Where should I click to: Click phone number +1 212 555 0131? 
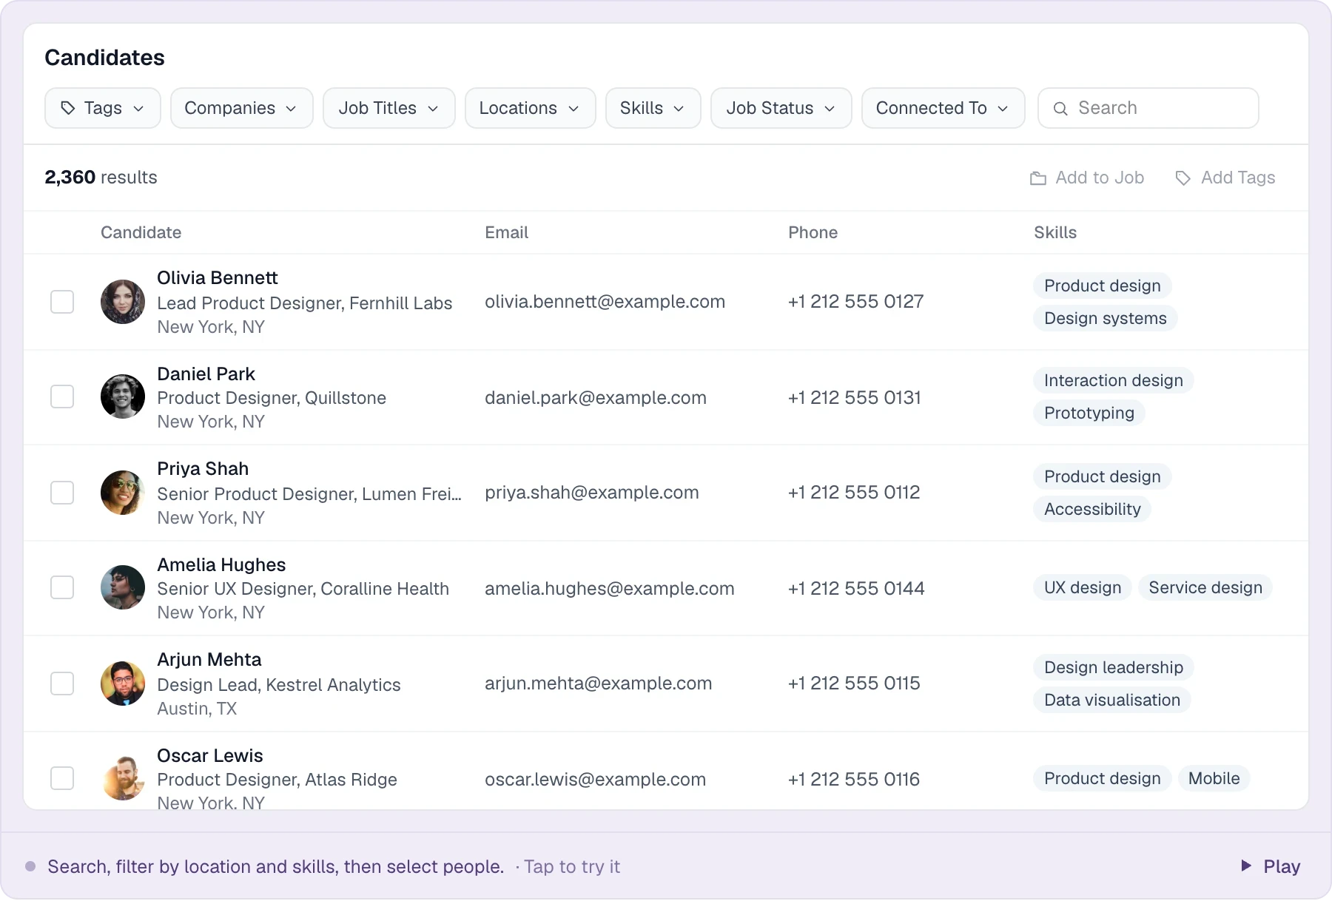coord(854,398)
